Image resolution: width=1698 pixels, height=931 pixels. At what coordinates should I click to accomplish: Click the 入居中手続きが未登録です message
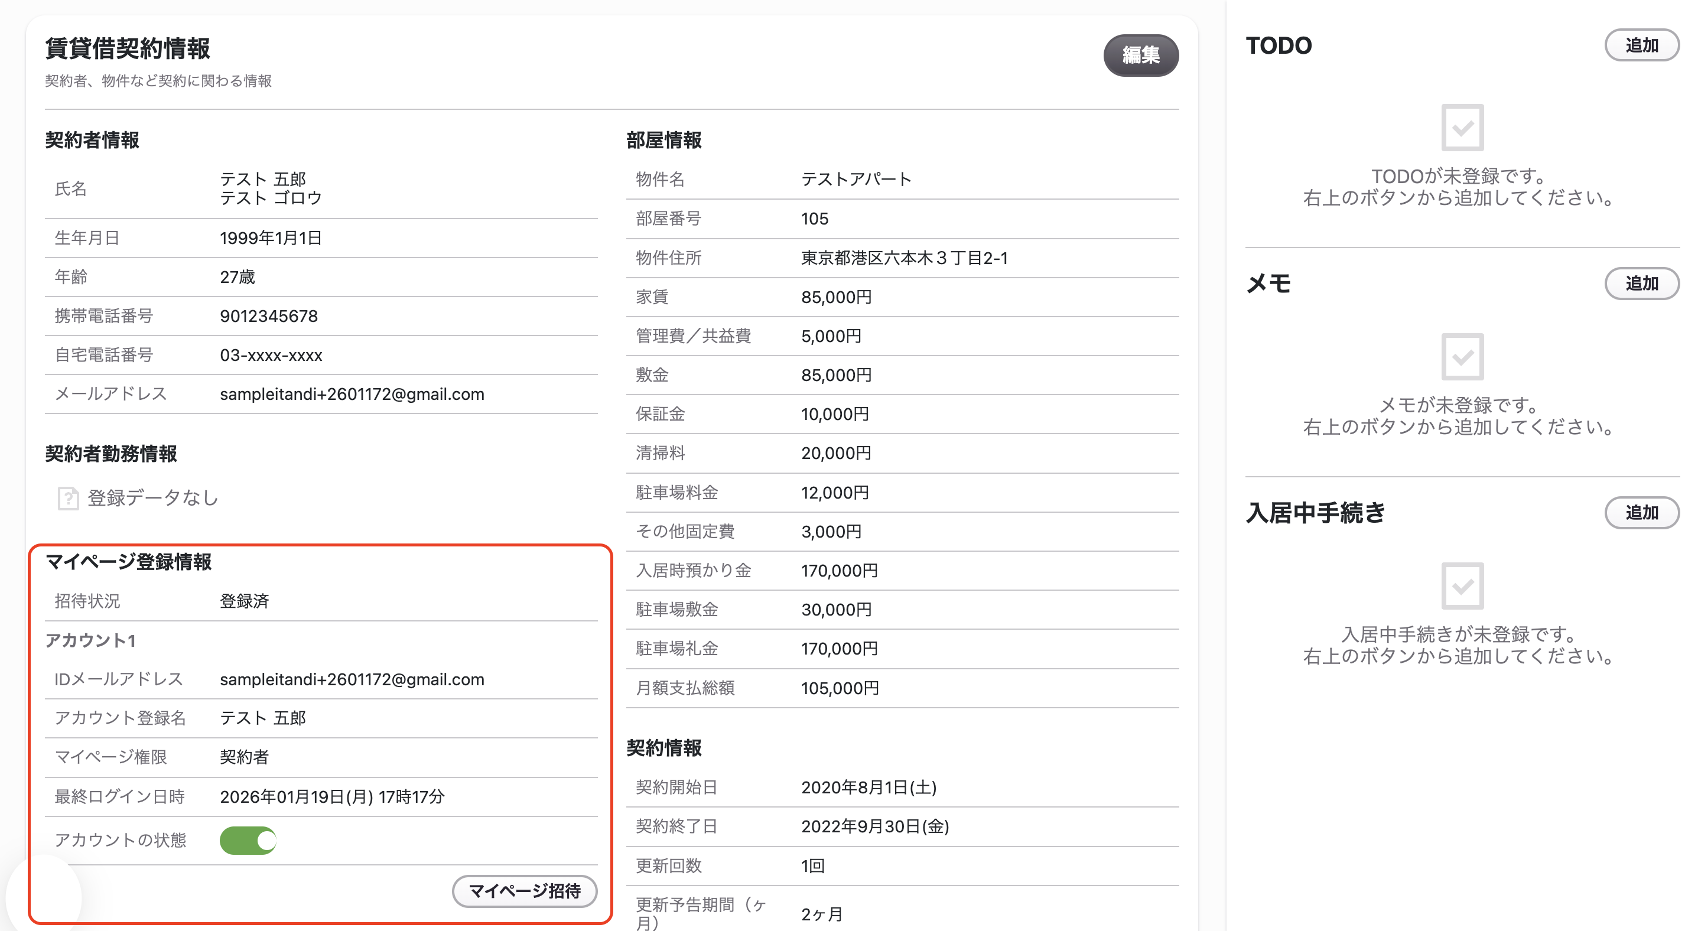coord(1459,634)
